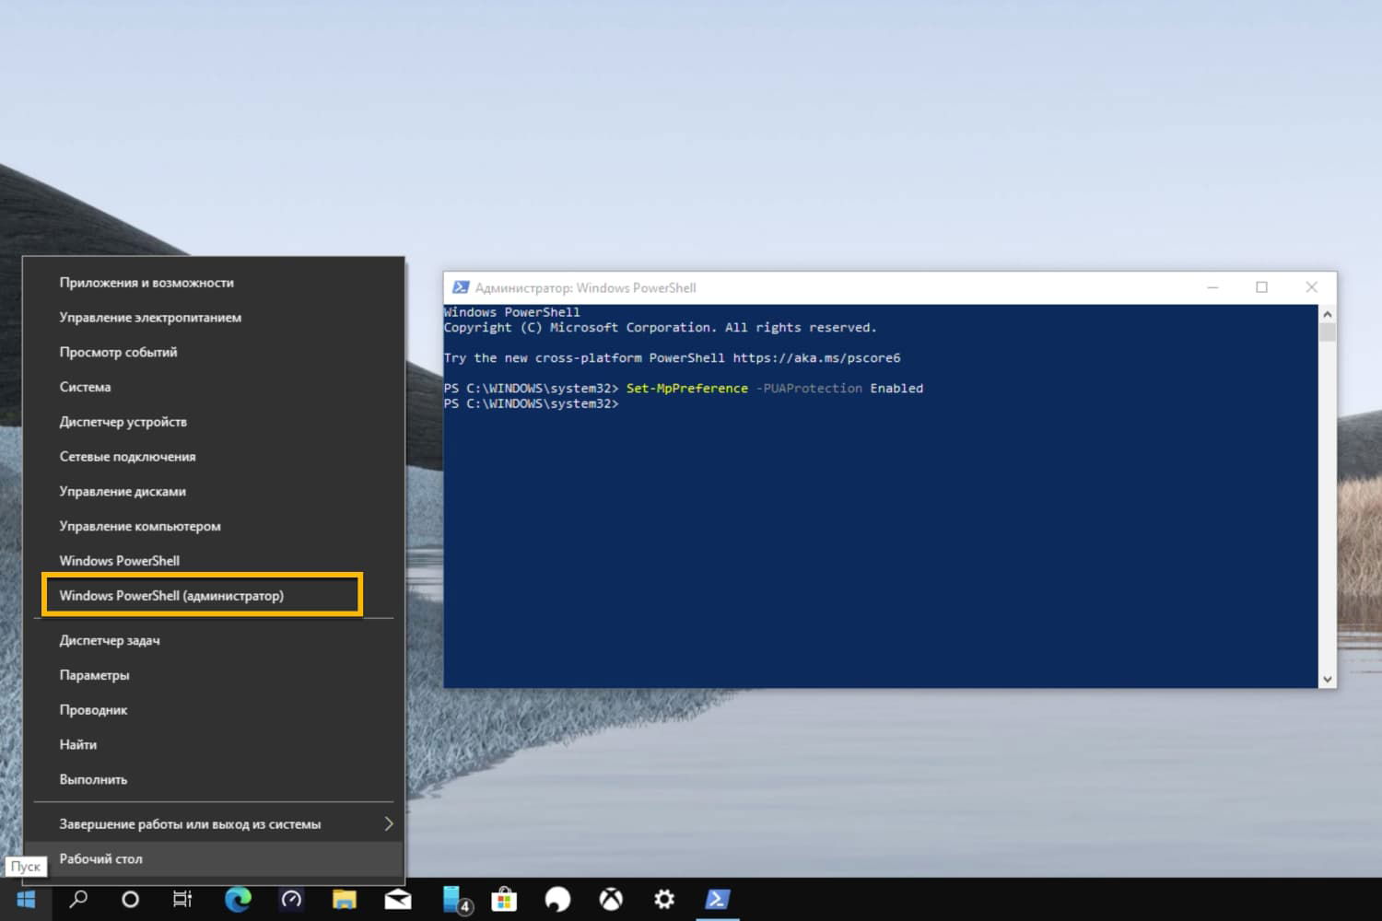1382x921 pixels.
Task: Open the Mail app from the taskbar
Action: tap(398, 899)
